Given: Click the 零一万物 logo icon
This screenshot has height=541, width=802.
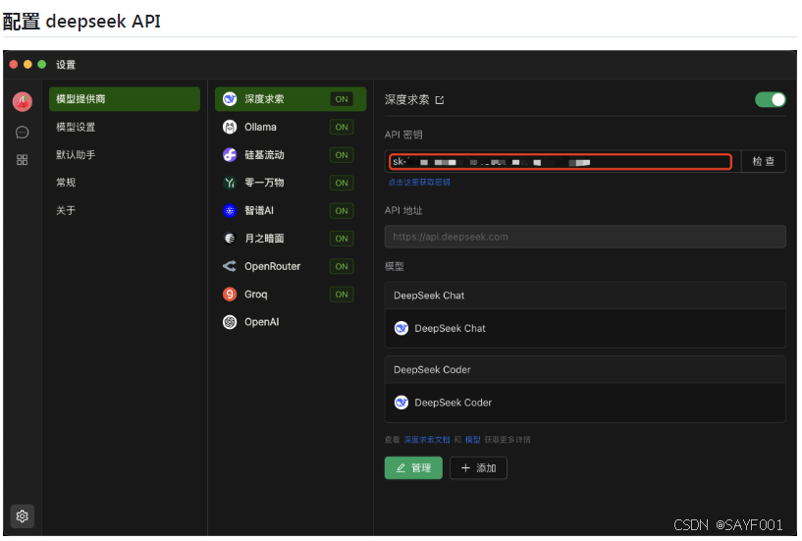Looking at the screenshot, I should (x=230, y=183).
